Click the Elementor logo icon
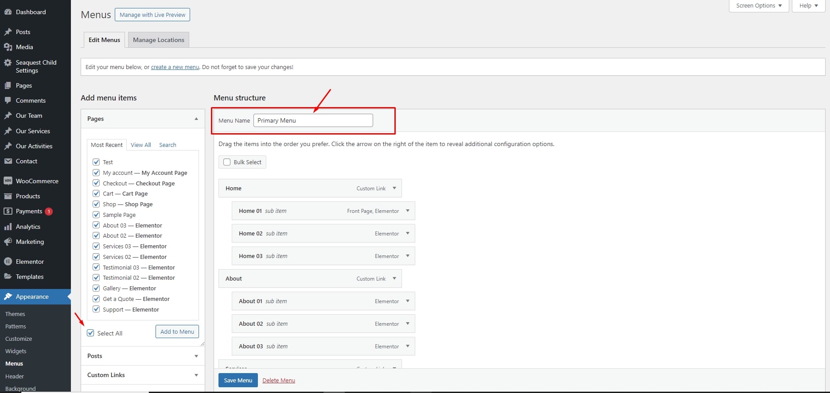The image size is (830, 393). (8, 262)
